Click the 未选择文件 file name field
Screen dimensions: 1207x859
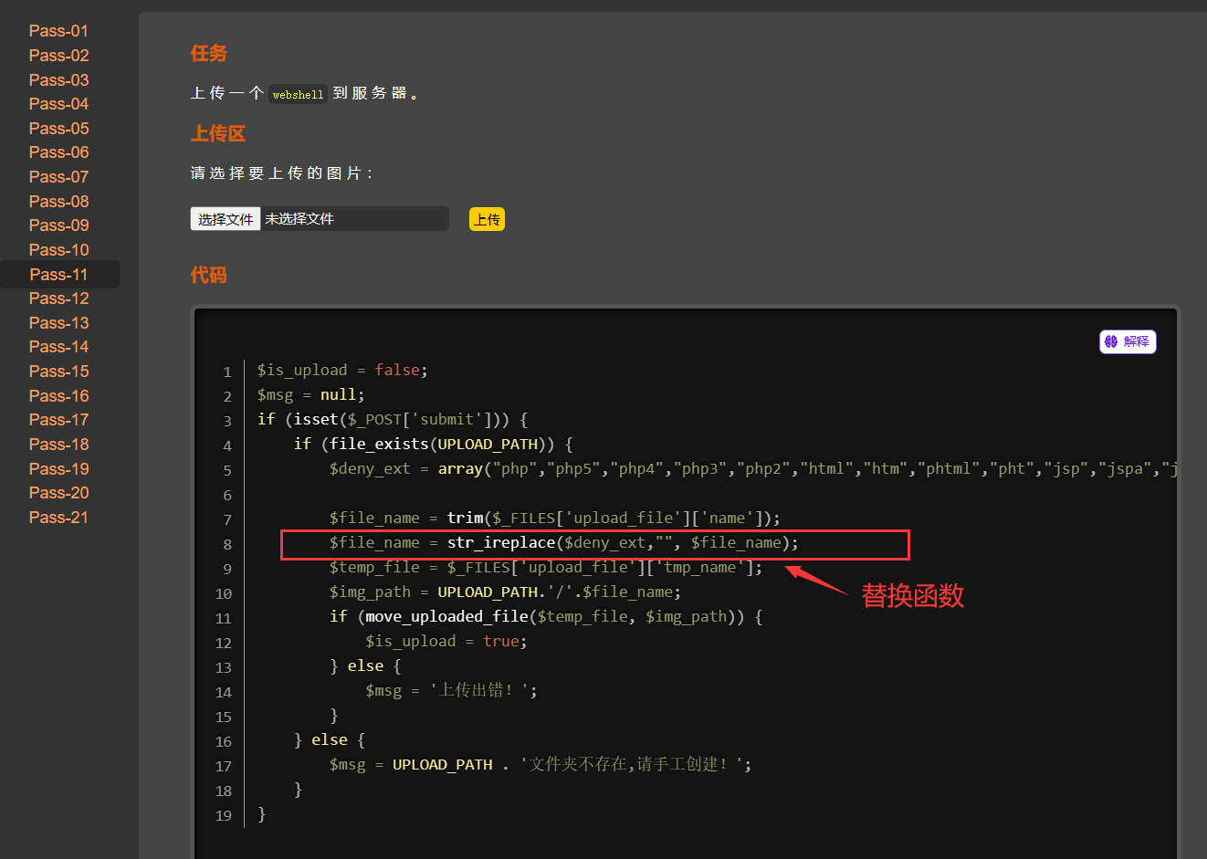click(354, 219)
